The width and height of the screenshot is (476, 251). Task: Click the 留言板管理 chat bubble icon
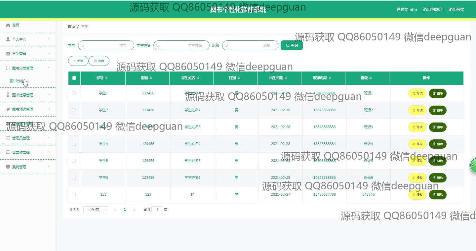click(x=8, y=153)
